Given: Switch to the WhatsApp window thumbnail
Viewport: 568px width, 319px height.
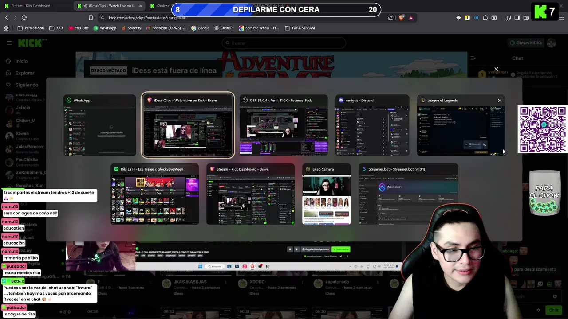Looking at the screenshot, I should coord(100,125).
